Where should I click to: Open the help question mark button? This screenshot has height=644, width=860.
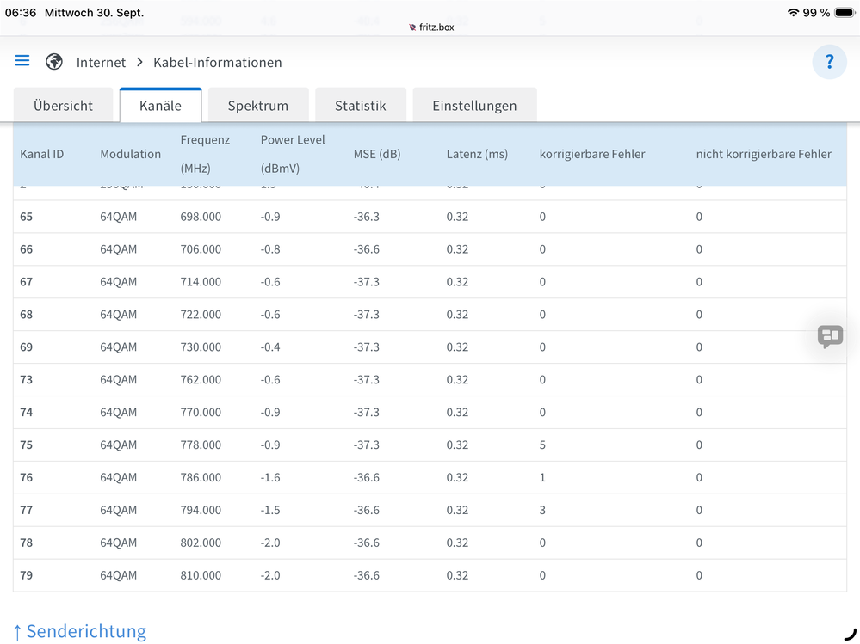click(x=829, y=62)
